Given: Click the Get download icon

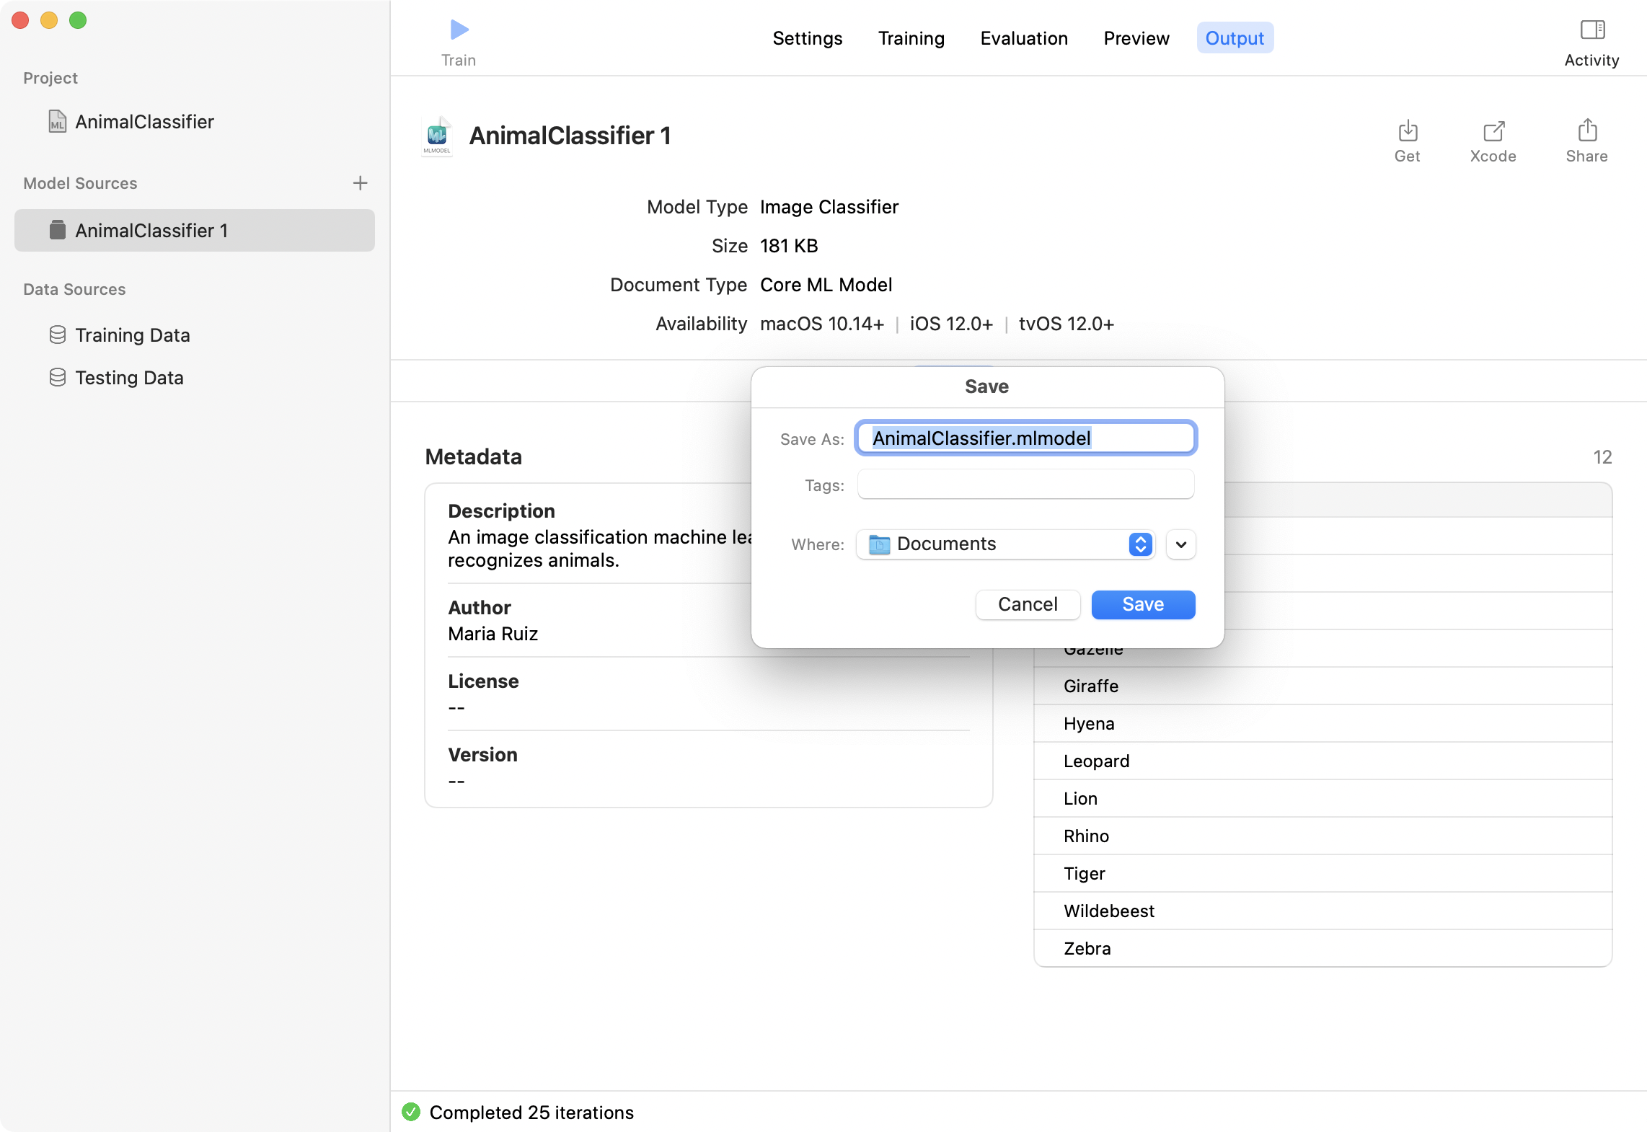Looking at the screenshot, I should click(x=1407, y=131).
